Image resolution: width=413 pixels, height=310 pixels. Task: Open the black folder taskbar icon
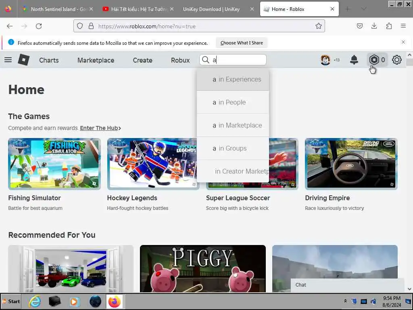[54, 301]
